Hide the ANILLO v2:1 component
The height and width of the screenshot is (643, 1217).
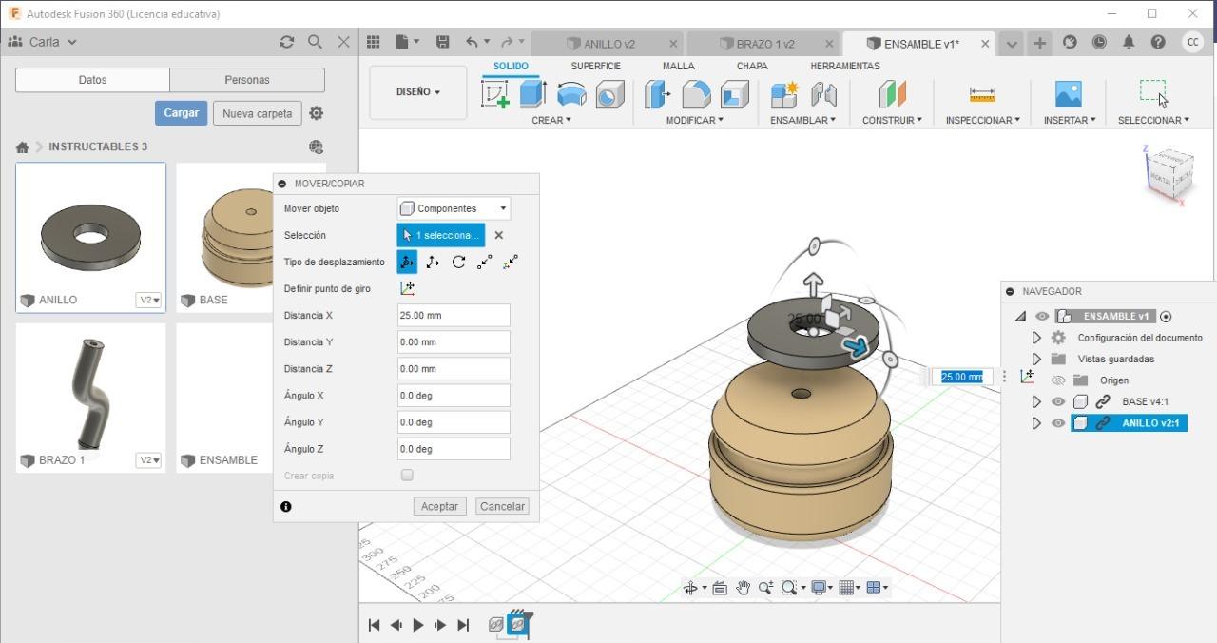pos(1058,423)
